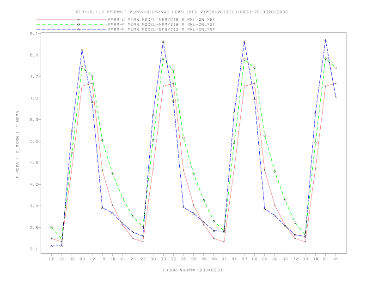Click blue GFS triangle marker at hour 84
The image size is (366, 282).
point(335,97)
